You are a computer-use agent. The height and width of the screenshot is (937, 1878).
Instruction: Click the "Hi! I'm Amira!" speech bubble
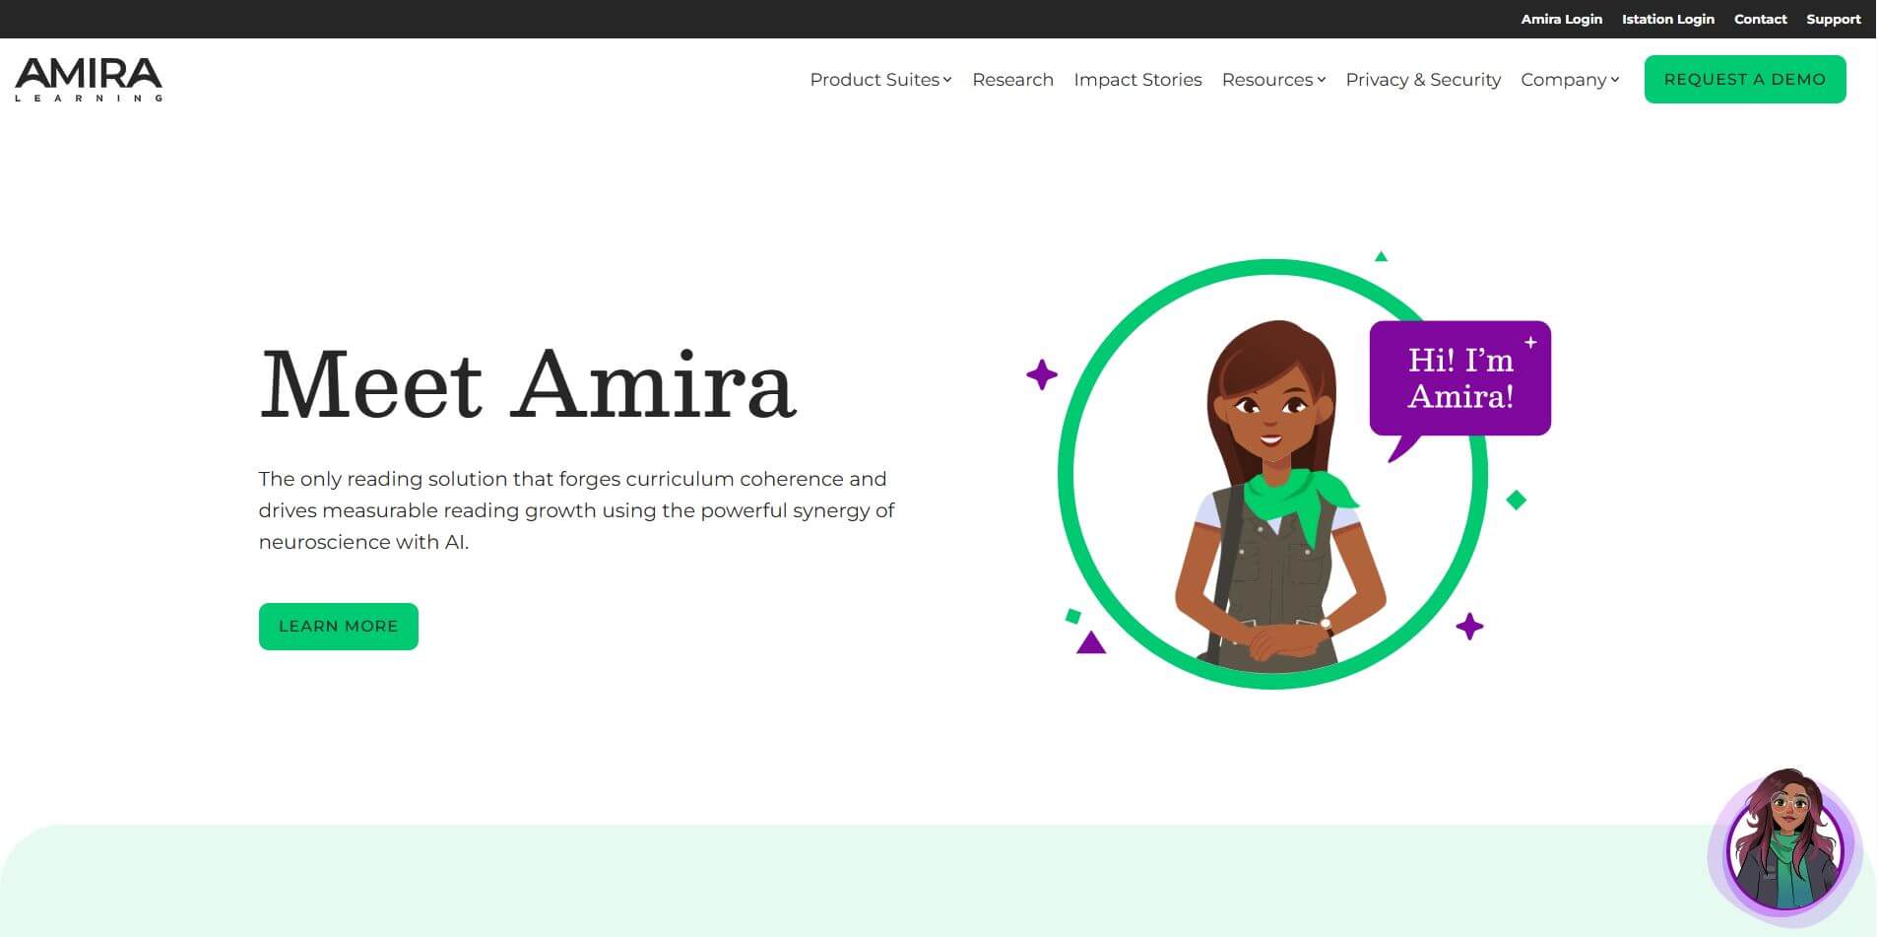1459,378
